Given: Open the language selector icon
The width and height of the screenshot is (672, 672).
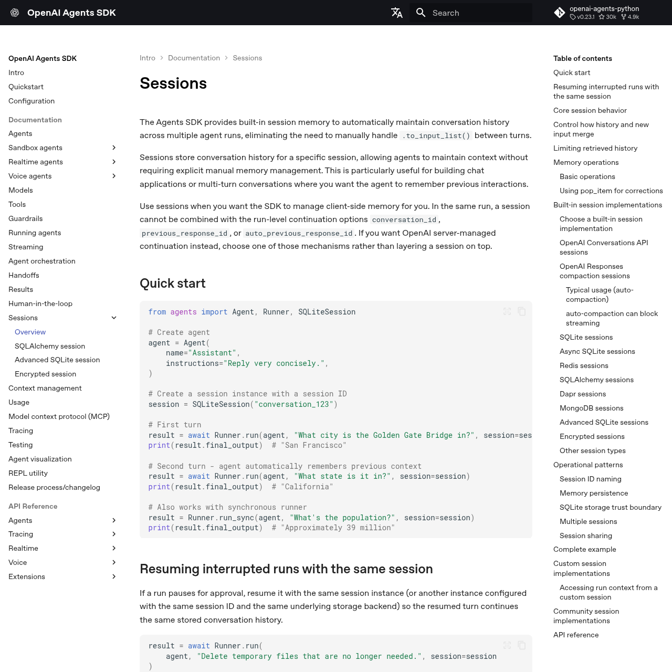Looking at the screenshot, I should [x=397, y=13].
